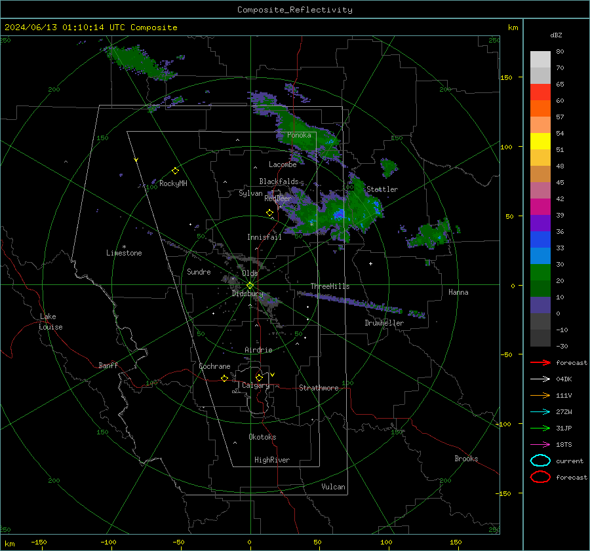Click the yellow diamond marker near RockyMH

[175, 171]
